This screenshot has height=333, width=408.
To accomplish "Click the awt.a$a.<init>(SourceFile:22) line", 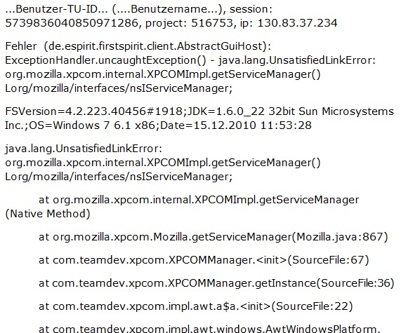I will coord(196,306).
